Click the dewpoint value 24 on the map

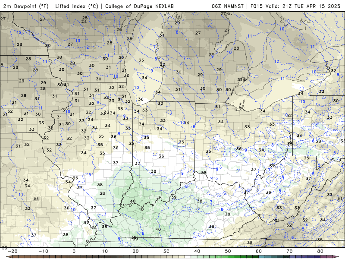tap(84, 22)
